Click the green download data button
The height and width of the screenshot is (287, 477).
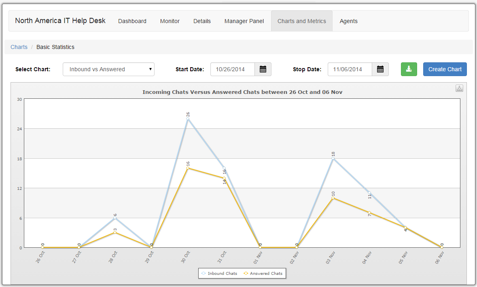click(x=409, y=69)
